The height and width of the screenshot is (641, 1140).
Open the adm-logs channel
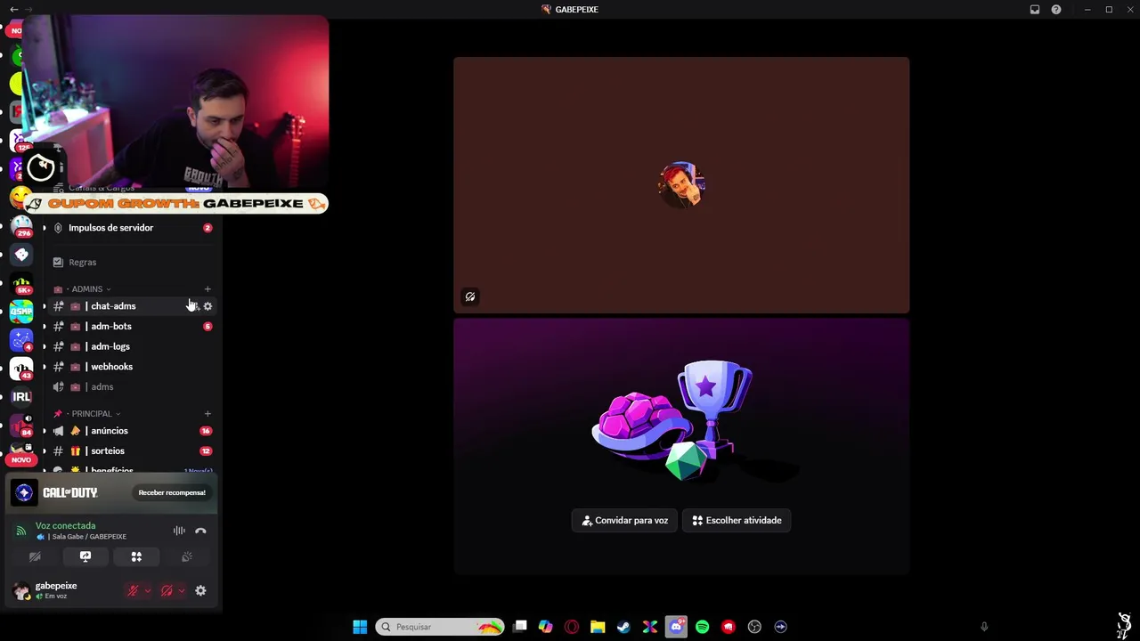tap(132, 346)
